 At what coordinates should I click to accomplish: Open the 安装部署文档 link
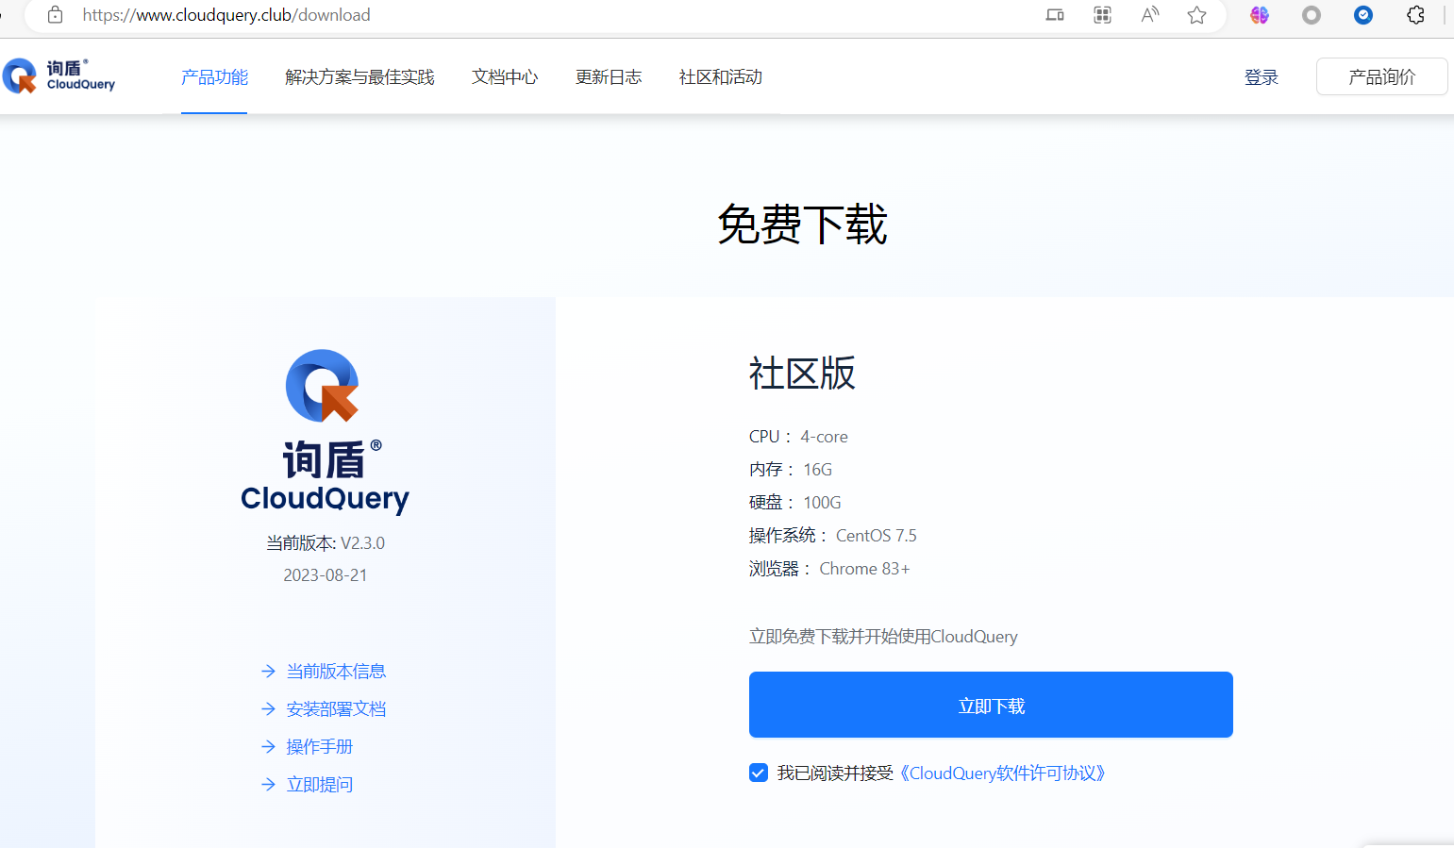point(336,709)
